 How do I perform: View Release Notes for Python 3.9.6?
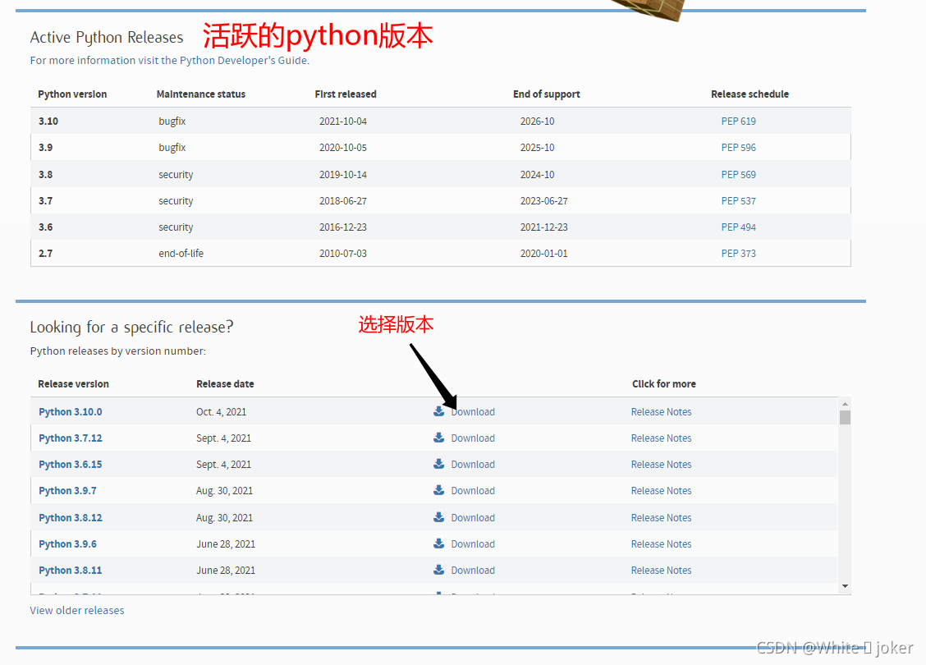point(661,544)
